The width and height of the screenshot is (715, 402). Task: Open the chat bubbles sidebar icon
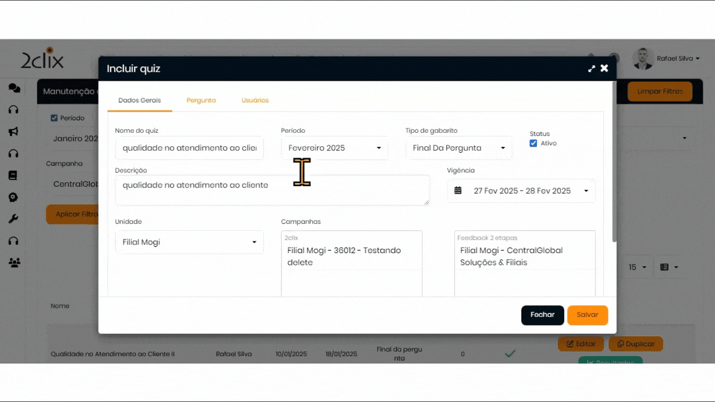click(14, 88)
